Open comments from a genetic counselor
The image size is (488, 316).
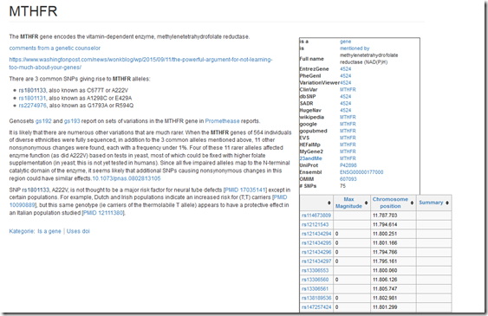click(55, 48)
